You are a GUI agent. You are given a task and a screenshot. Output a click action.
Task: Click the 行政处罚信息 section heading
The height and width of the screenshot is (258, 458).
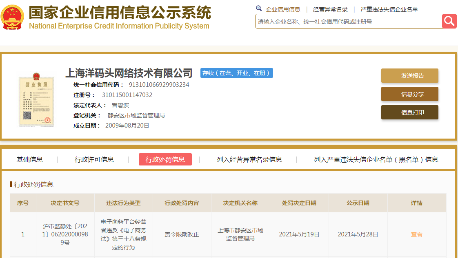pyautogui.click(x=33, y=184)
